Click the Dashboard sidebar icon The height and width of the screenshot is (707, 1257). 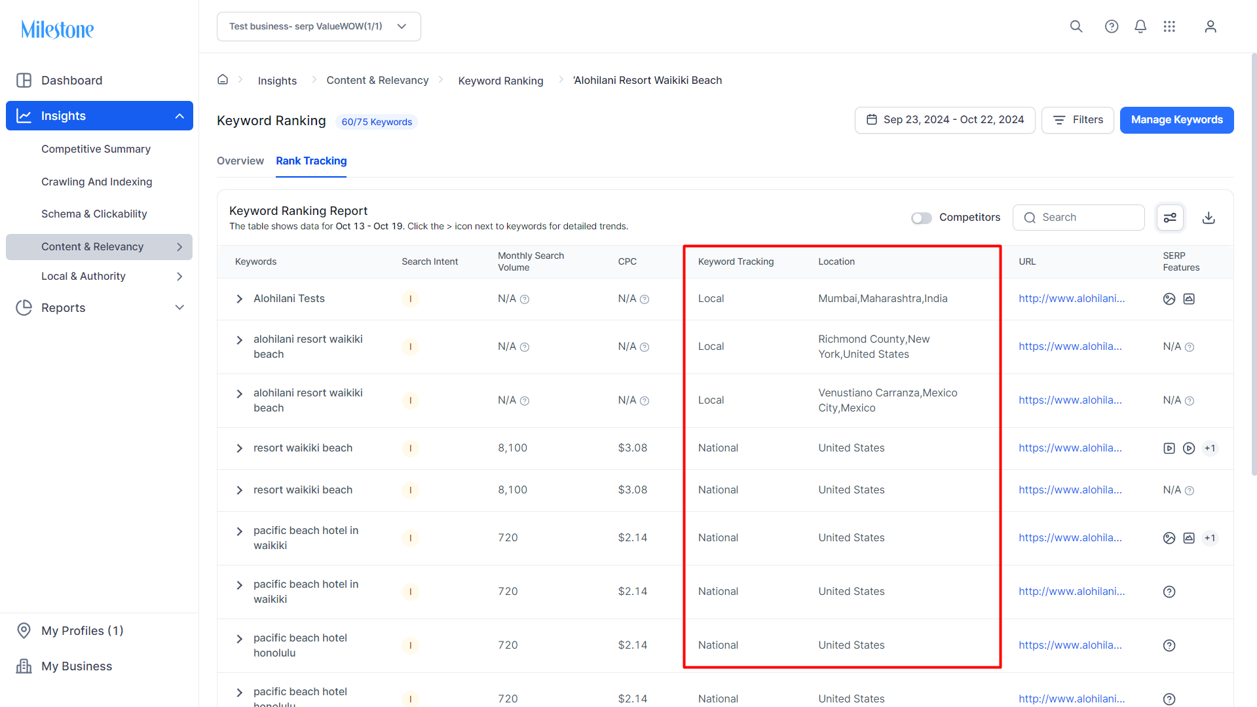point(24,80)
